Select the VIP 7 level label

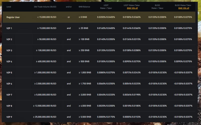click(9, 95)
